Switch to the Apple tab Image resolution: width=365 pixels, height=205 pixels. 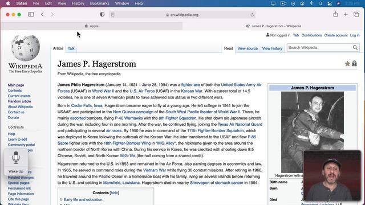[x=91, y=26]
